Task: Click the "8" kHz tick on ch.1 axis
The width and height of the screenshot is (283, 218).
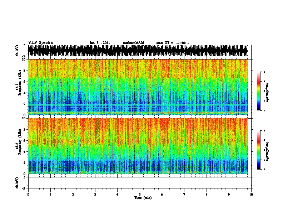Action: 25,71
